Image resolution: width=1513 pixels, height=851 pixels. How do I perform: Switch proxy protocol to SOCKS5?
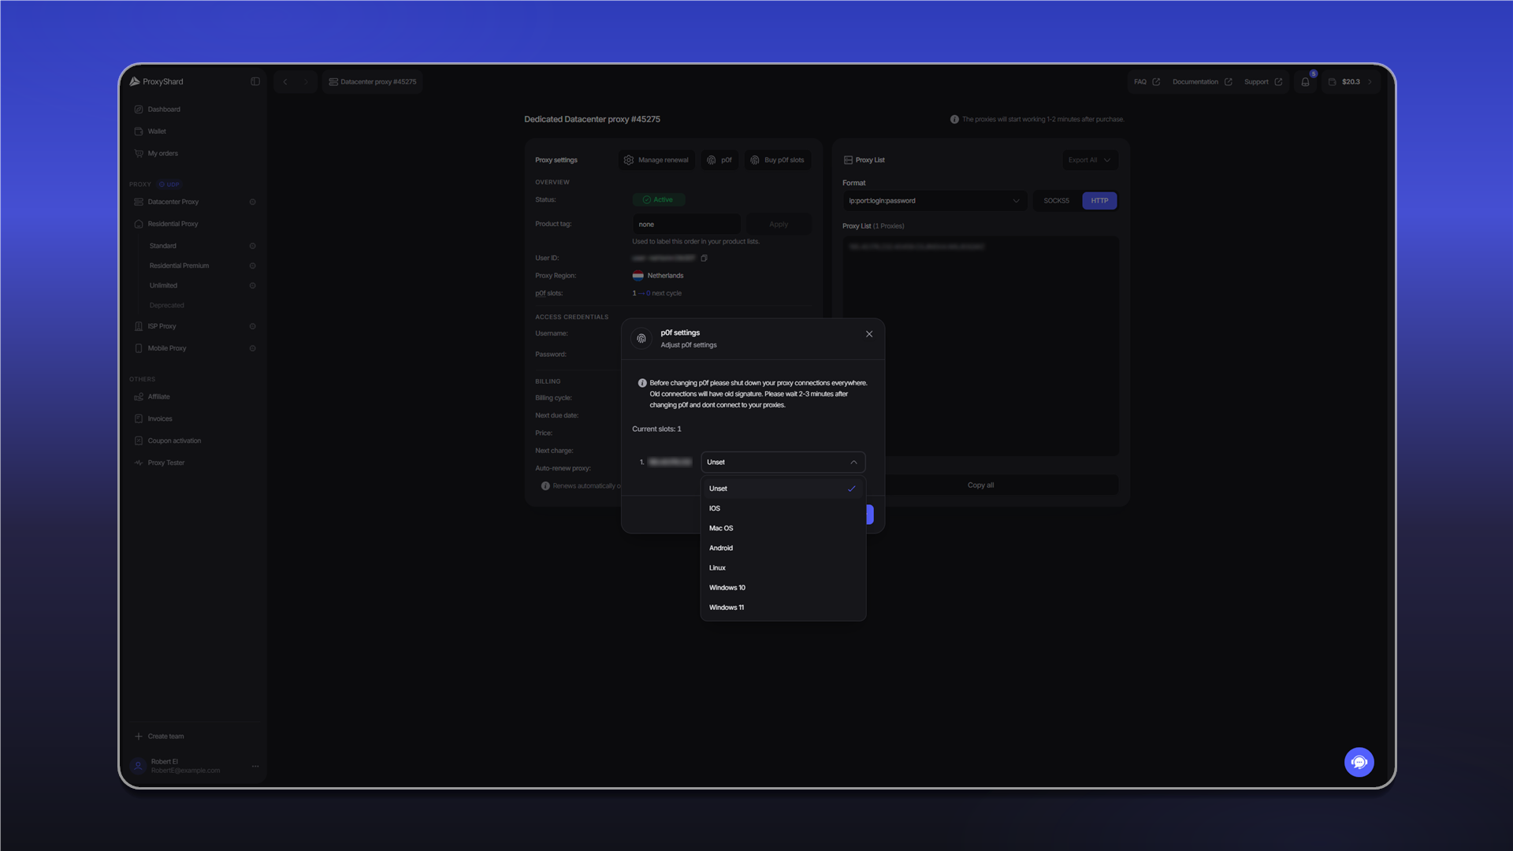click(x=1056, y=201)
